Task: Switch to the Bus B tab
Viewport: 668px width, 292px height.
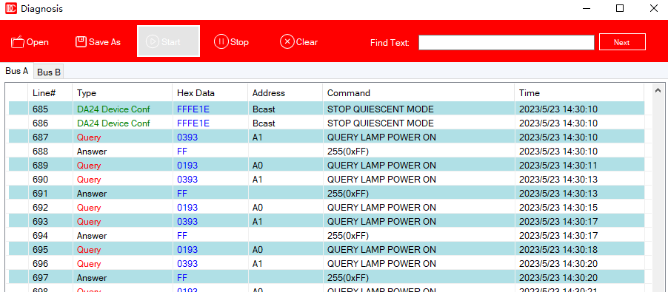Action: click(49, 72)
